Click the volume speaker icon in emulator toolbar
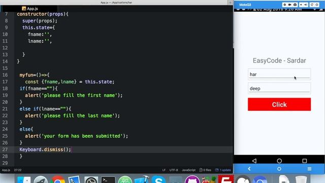 tap(306, 5)
